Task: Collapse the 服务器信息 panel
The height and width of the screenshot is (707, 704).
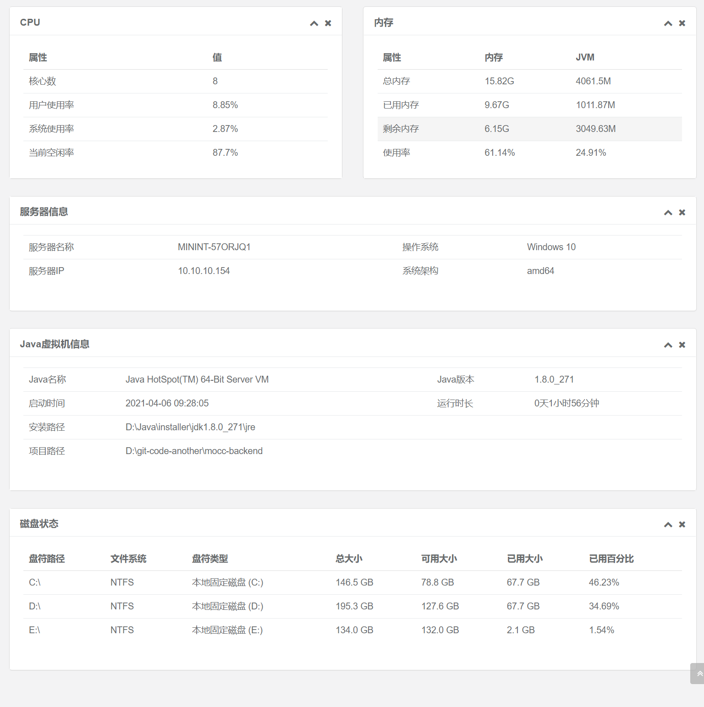Action: point(668,212)
